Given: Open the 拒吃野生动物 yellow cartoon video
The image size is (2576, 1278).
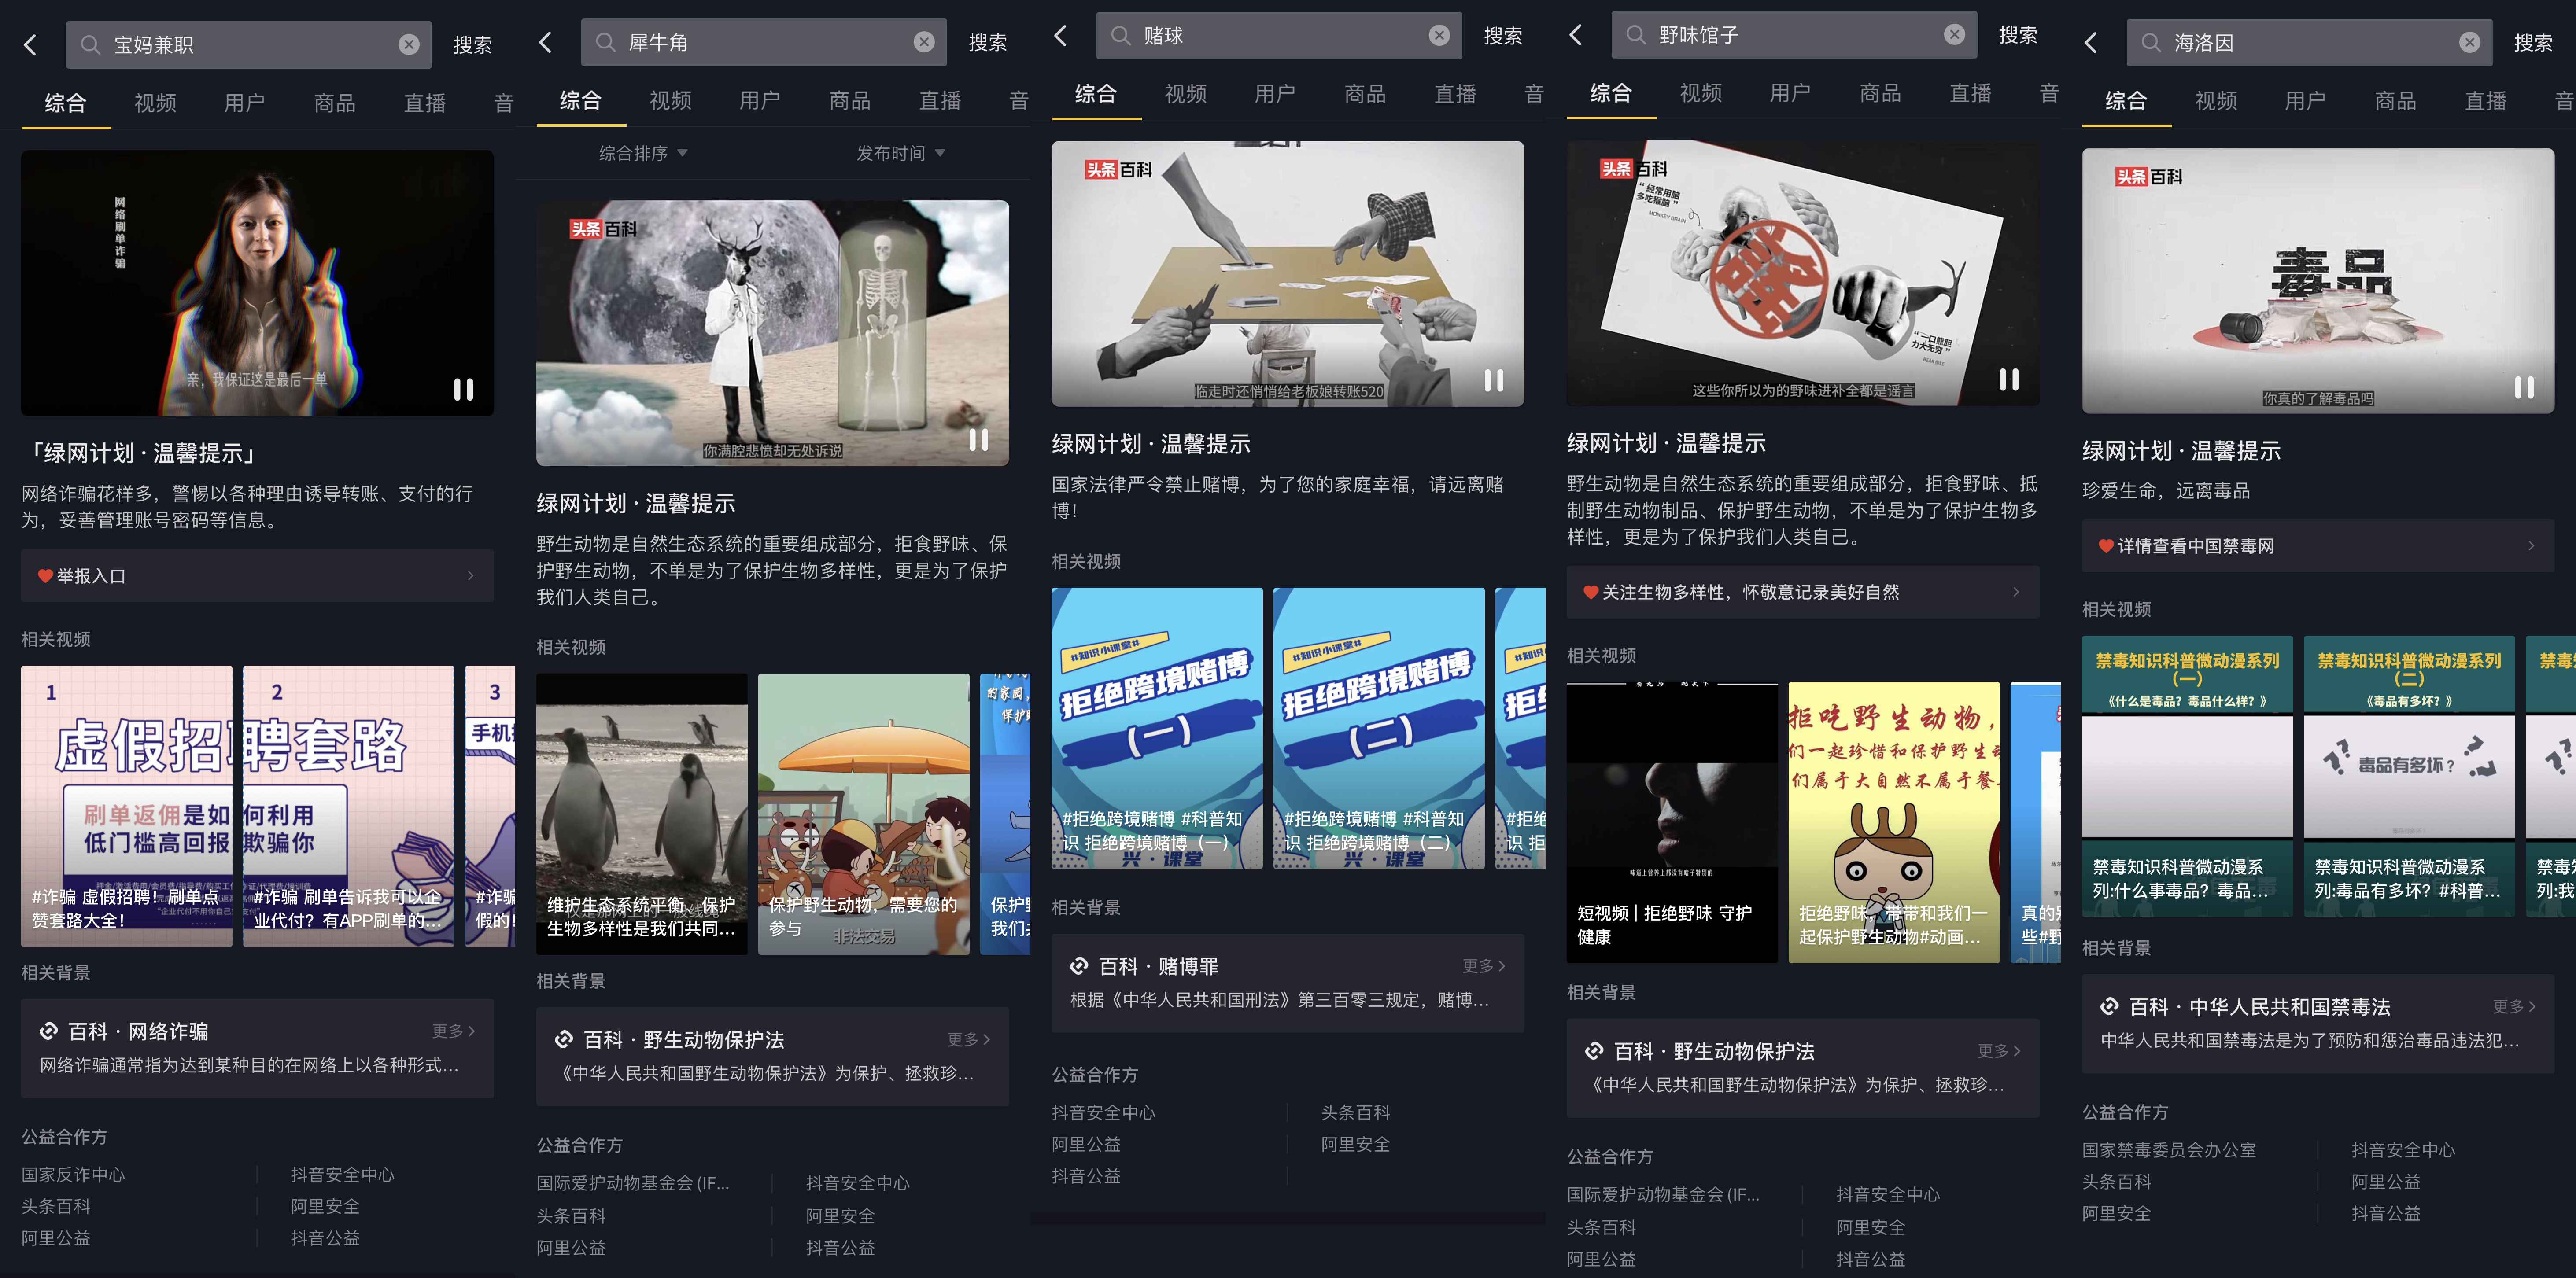Looking at the screenshot, I should pos(1894,822).
